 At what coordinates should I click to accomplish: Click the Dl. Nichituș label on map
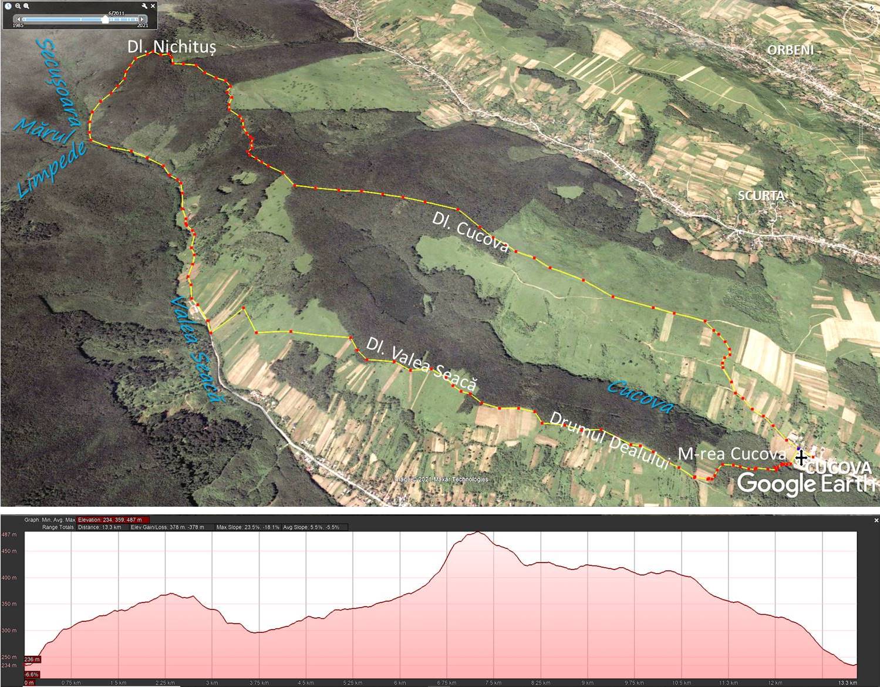pos(172,47)
